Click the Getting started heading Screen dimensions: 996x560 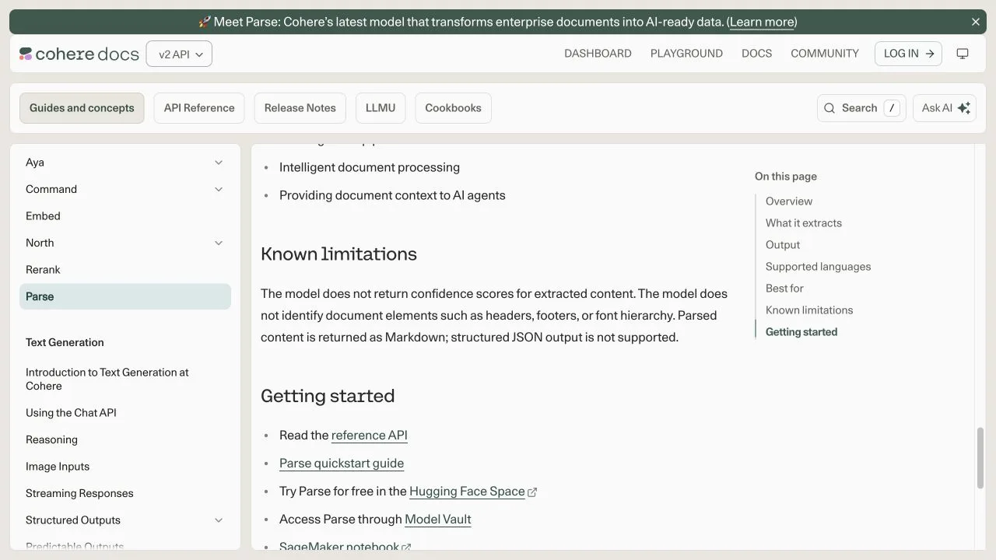[x=328, y=396]
